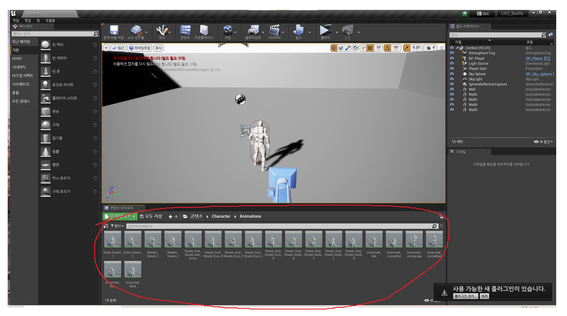
Task: Toggle visibility of the SkyLight actor
Action: click(x=452, y=79)
